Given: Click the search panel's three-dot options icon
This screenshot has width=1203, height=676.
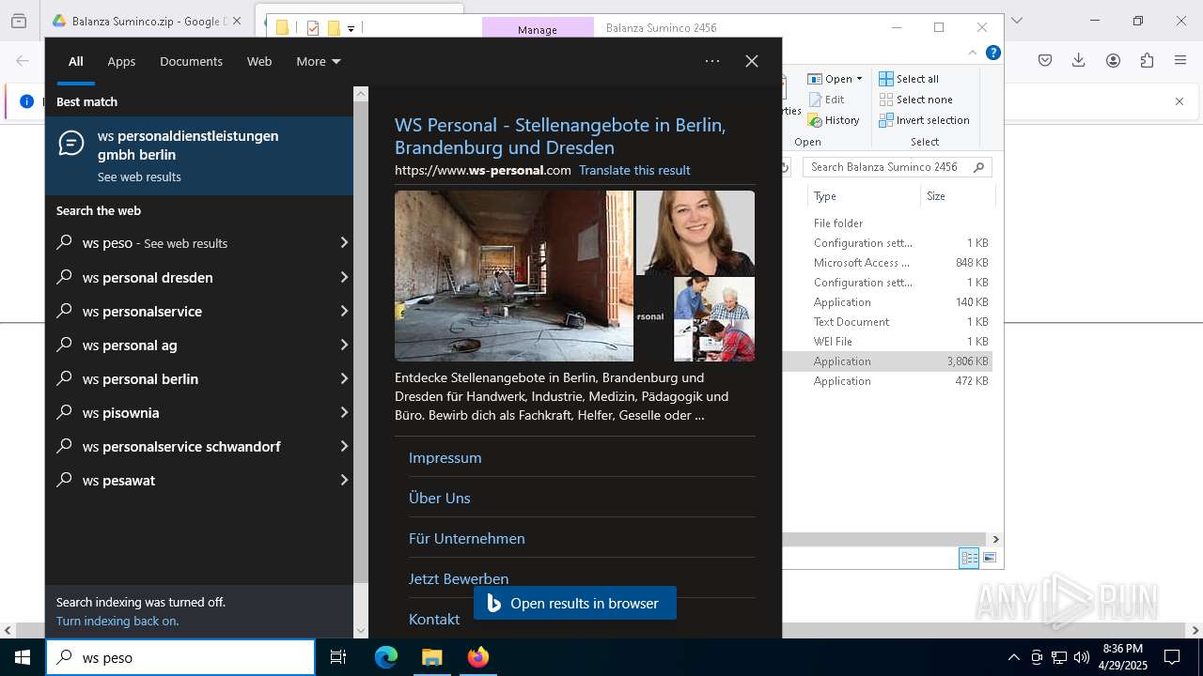Looking at the screenshot, I should (712, 61).
